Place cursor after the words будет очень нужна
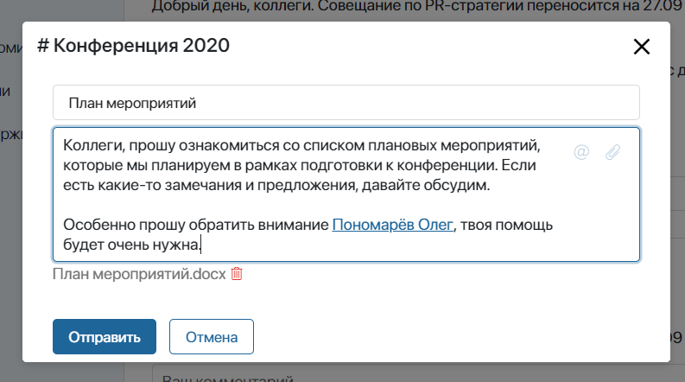Screen dimensions: 685x382 point(200,245)
